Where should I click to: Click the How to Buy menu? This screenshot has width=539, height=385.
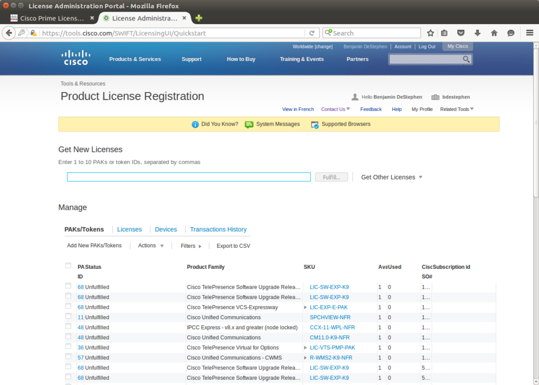coord(241,59)
